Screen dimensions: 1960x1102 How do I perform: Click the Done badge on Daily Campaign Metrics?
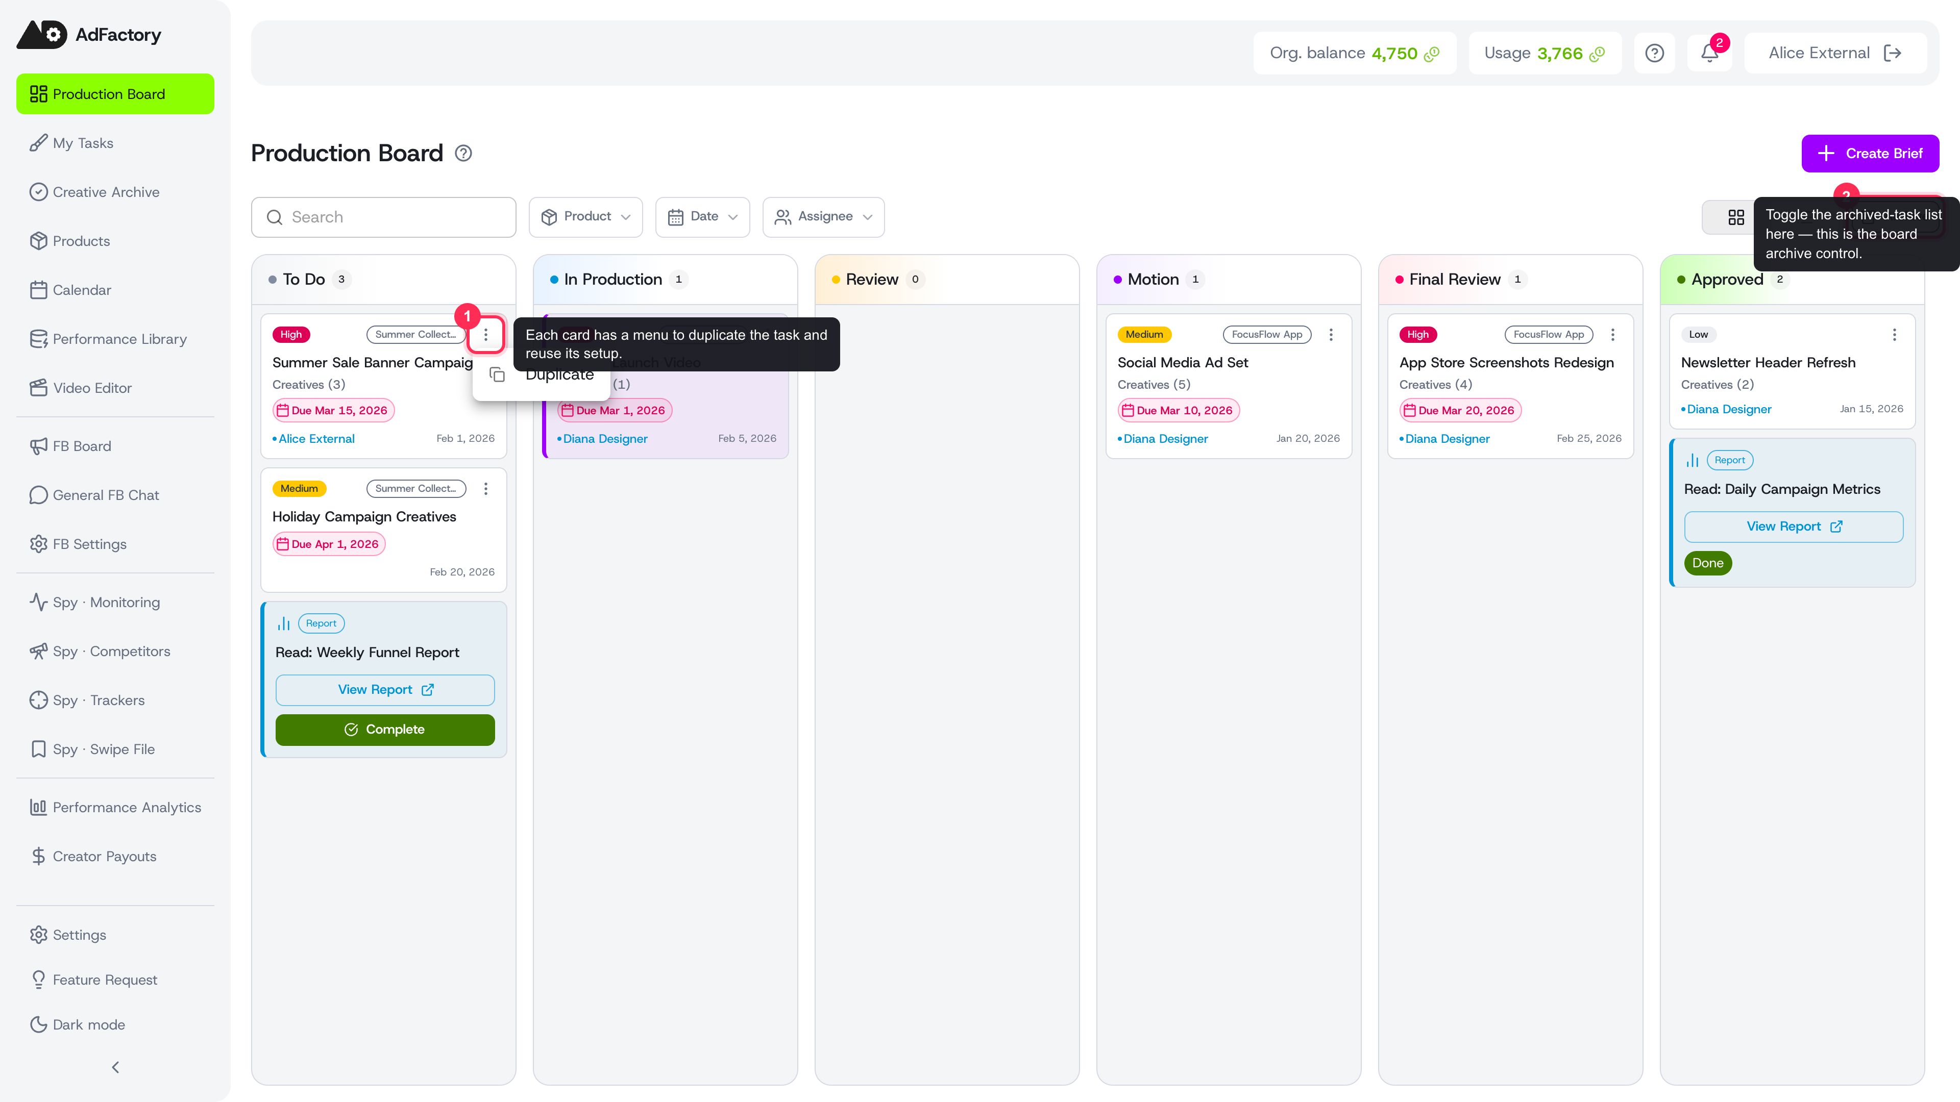1707,563
